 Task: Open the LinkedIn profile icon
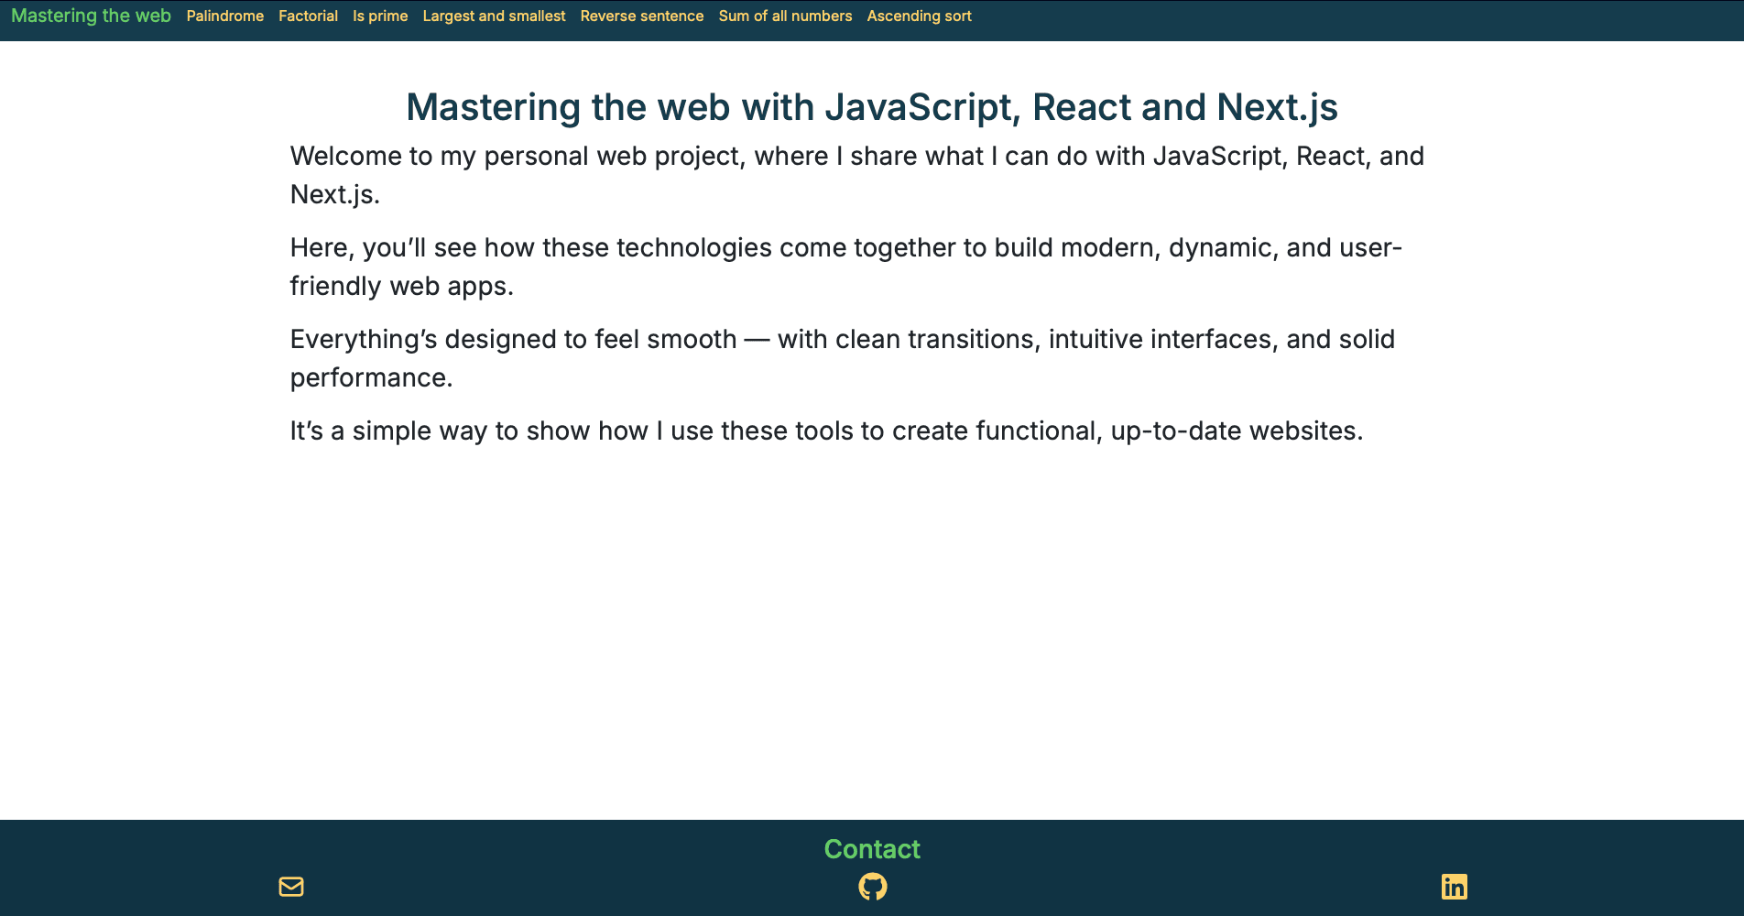1455,887
